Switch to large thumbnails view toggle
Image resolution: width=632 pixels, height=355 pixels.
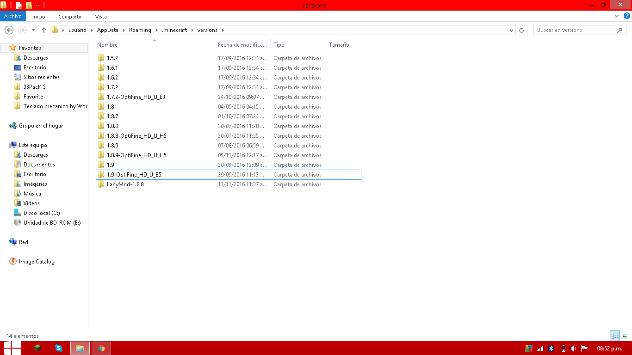coord(625,336)
